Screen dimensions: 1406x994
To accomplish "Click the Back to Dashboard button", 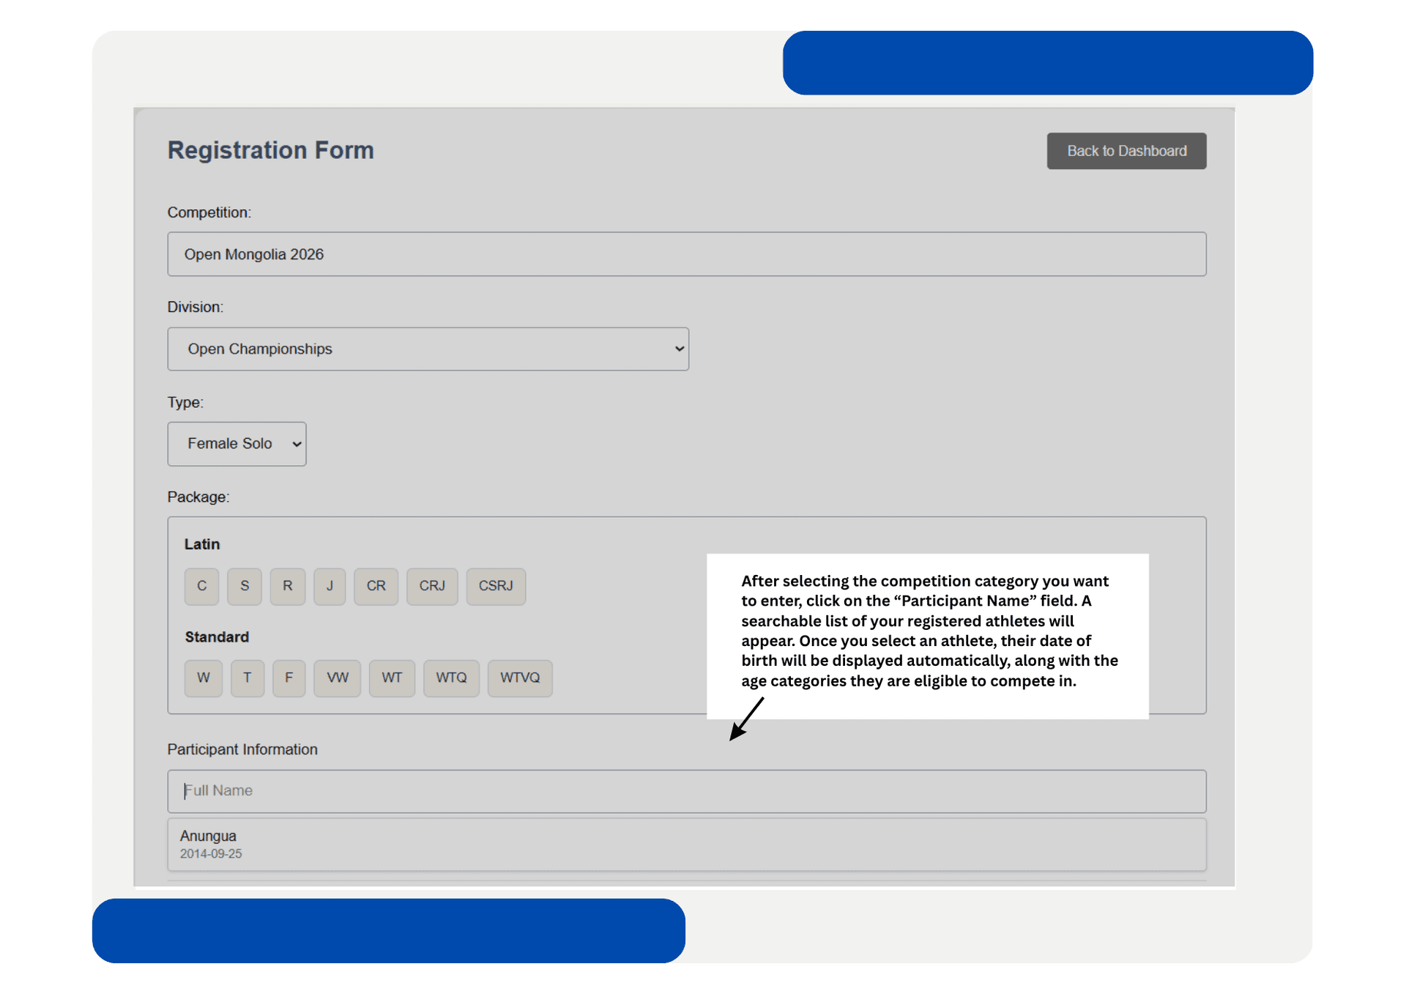I will click(1126, 151).
